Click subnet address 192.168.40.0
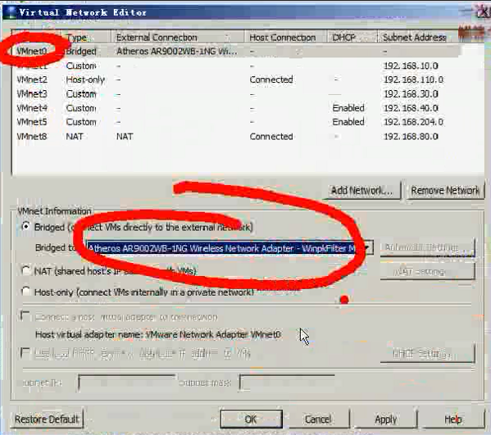Viewport: 491px width, 435px height. point(411,108)
